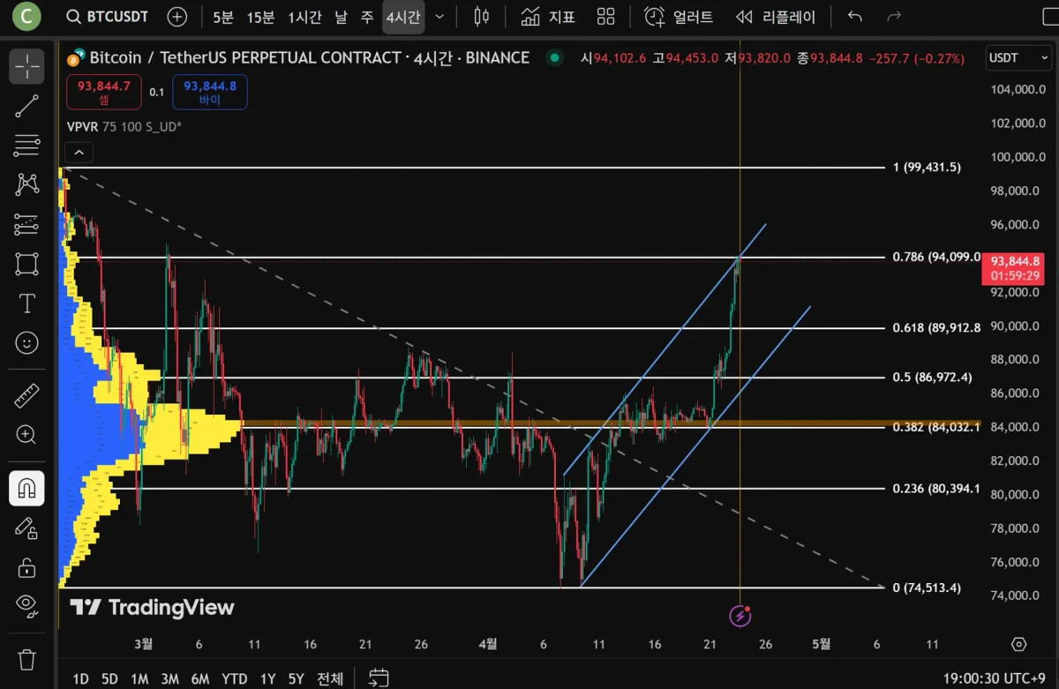
Task: Open the forecasting and measurement tools
Action: pos(26,224)
